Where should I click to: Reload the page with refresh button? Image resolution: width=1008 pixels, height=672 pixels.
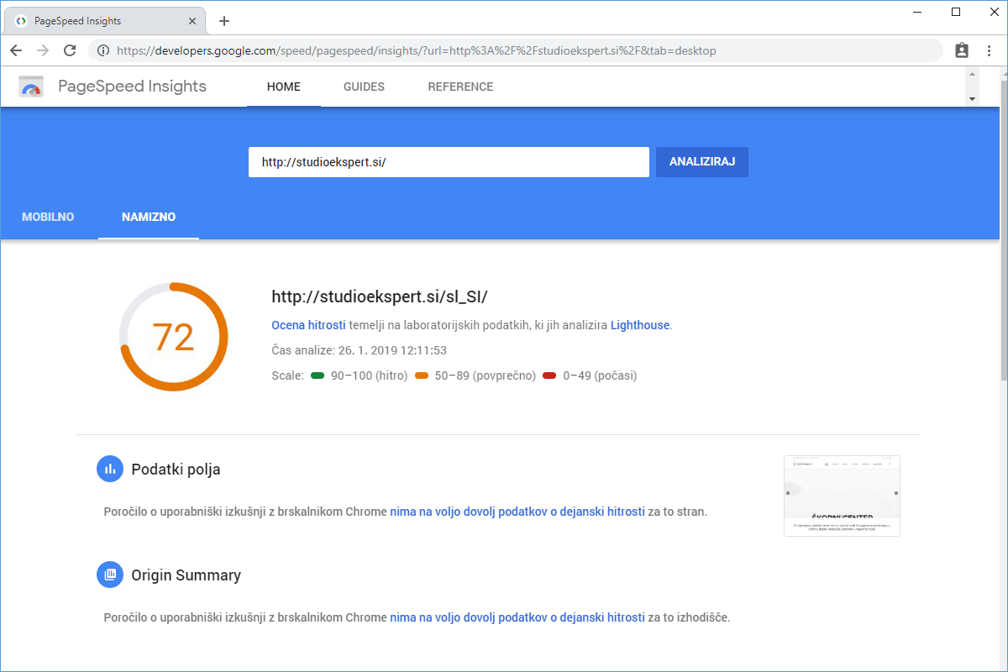70,50
